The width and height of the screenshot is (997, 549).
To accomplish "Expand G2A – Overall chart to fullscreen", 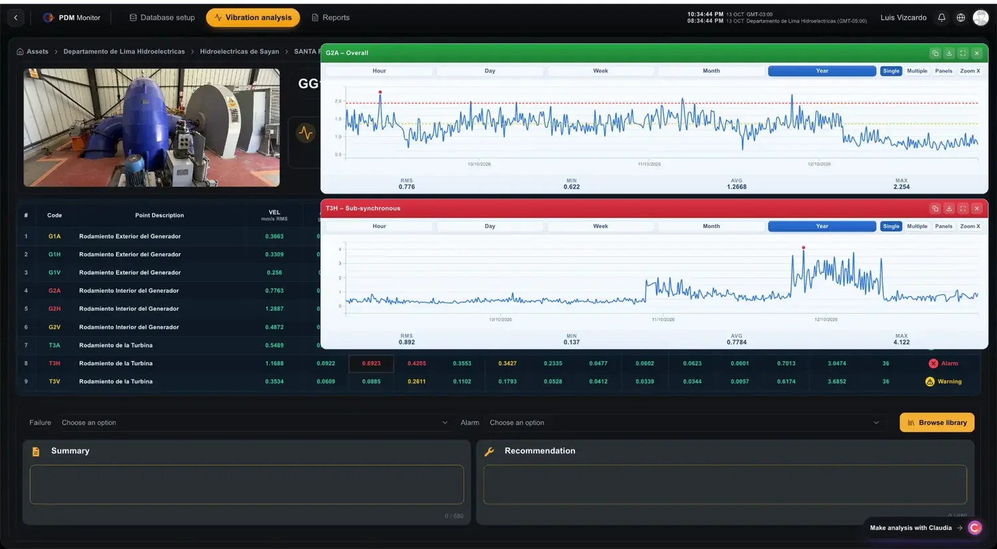I will (x=962, y=53).
